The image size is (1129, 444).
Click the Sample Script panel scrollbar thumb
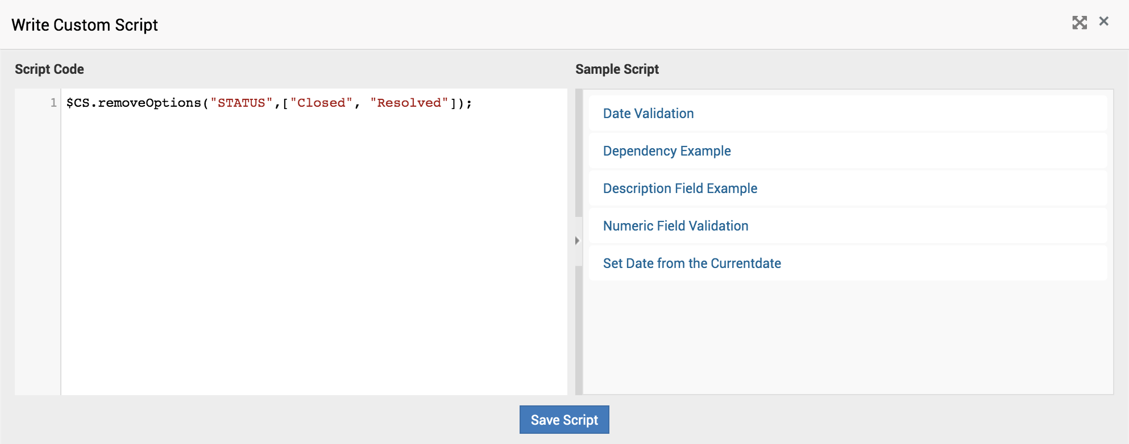click(x=579, y=153)
